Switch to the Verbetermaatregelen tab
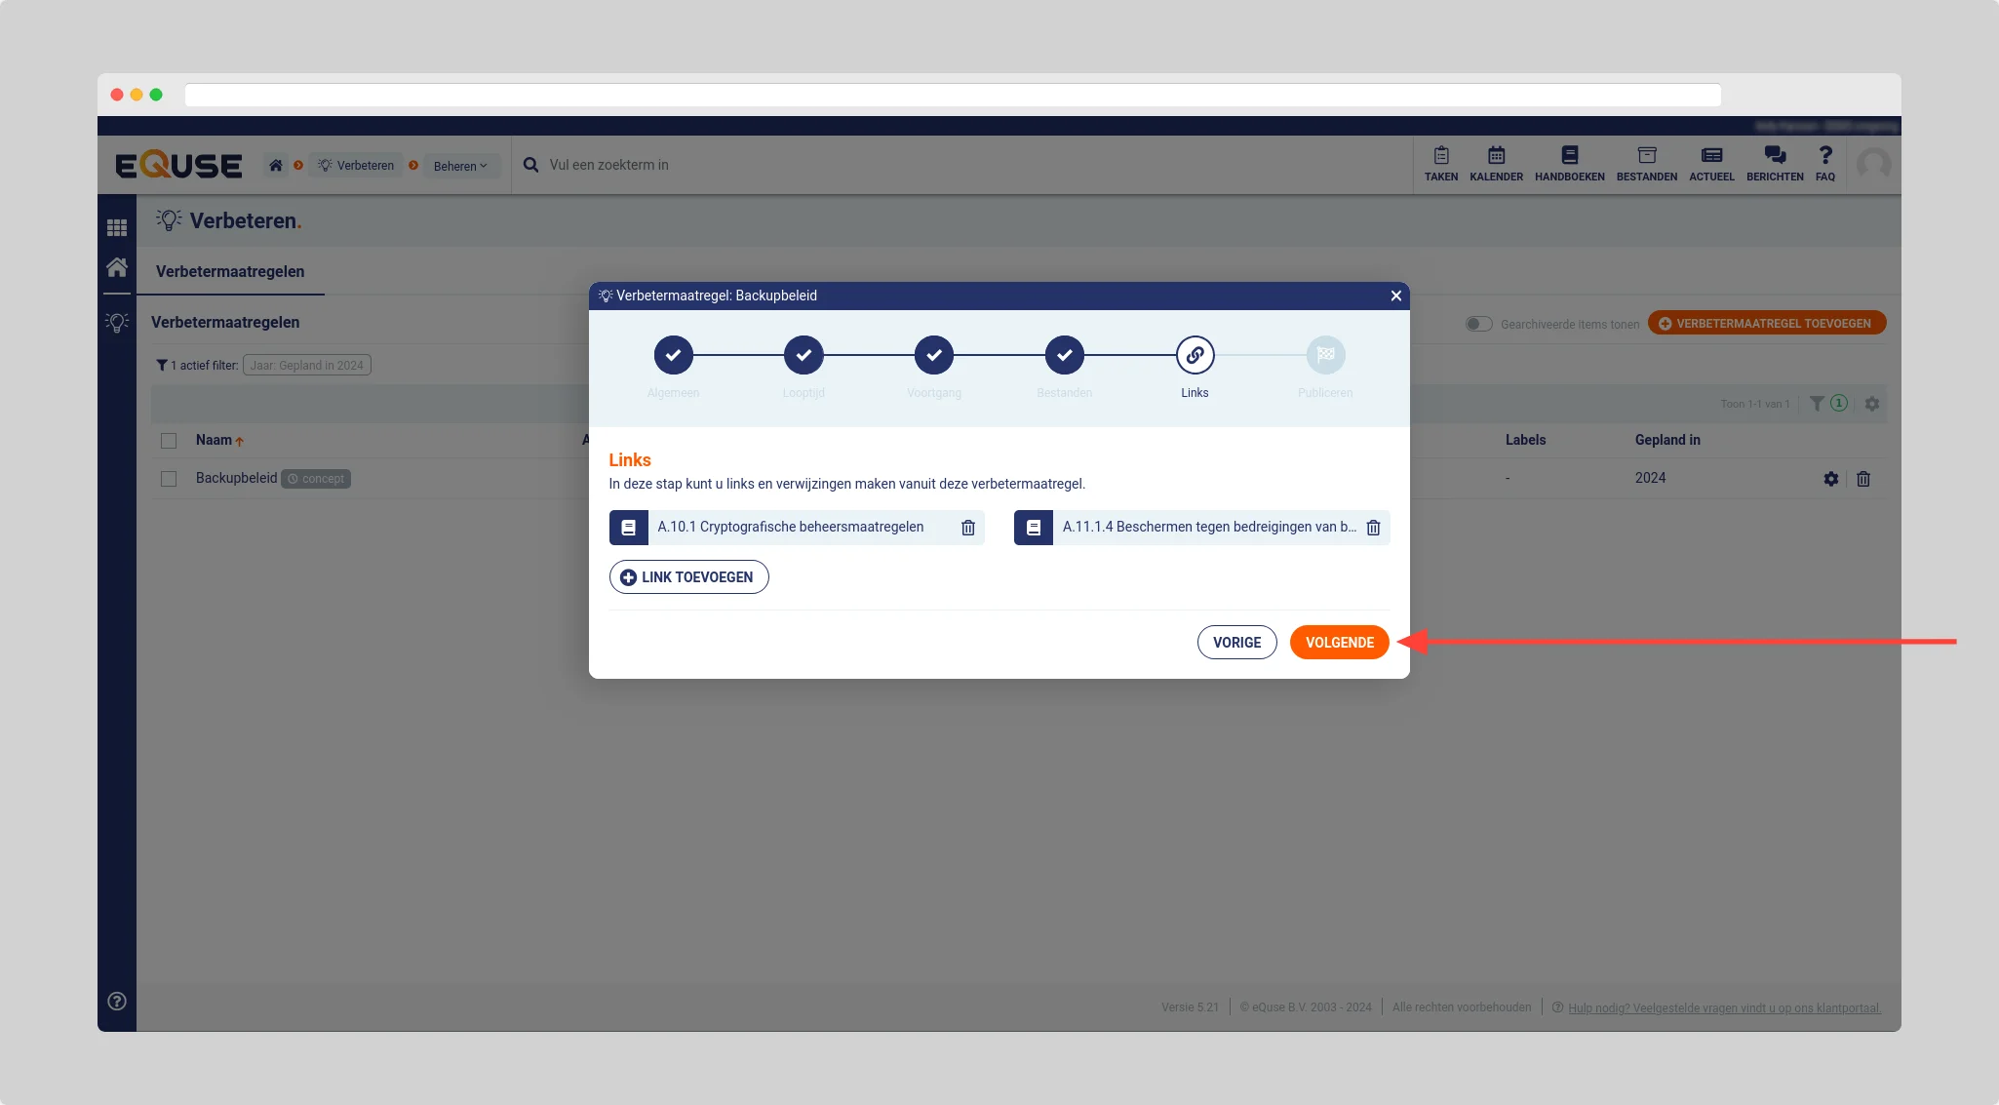 pos(230,271)
